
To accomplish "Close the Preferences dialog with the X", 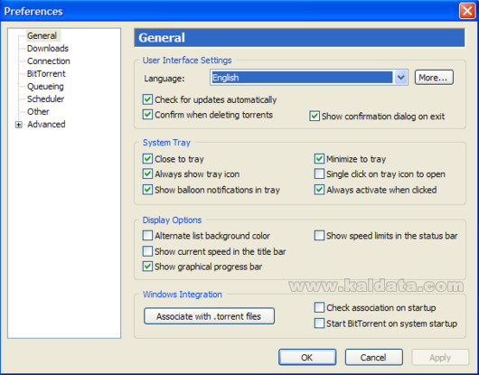I will [x=467, y=11].
